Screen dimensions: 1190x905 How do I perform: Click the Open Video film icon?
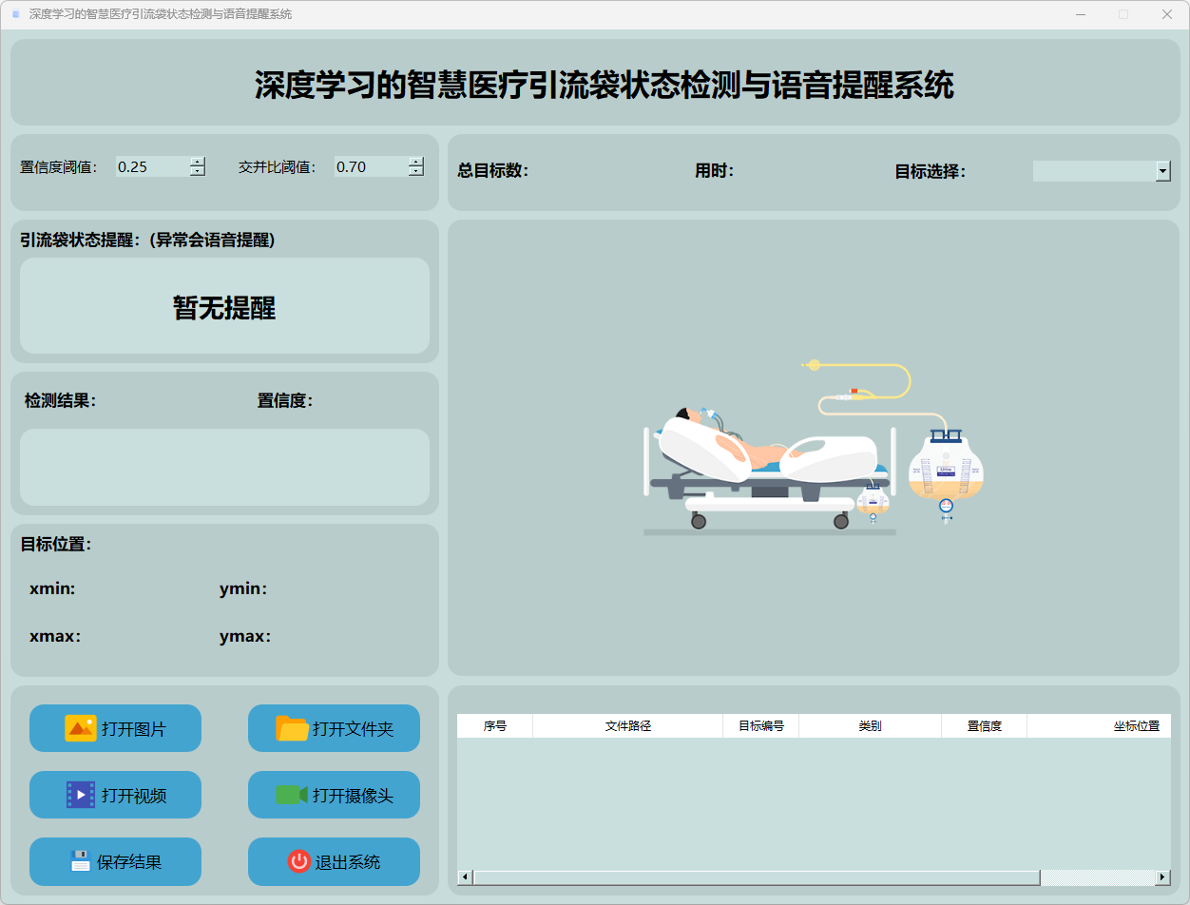(x=81, y=795)
